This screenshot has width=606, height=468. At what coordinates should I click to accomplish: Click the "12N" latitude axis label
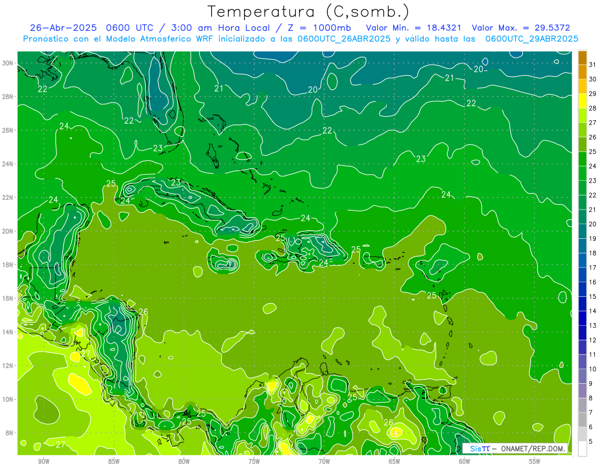tap(8, 366)
